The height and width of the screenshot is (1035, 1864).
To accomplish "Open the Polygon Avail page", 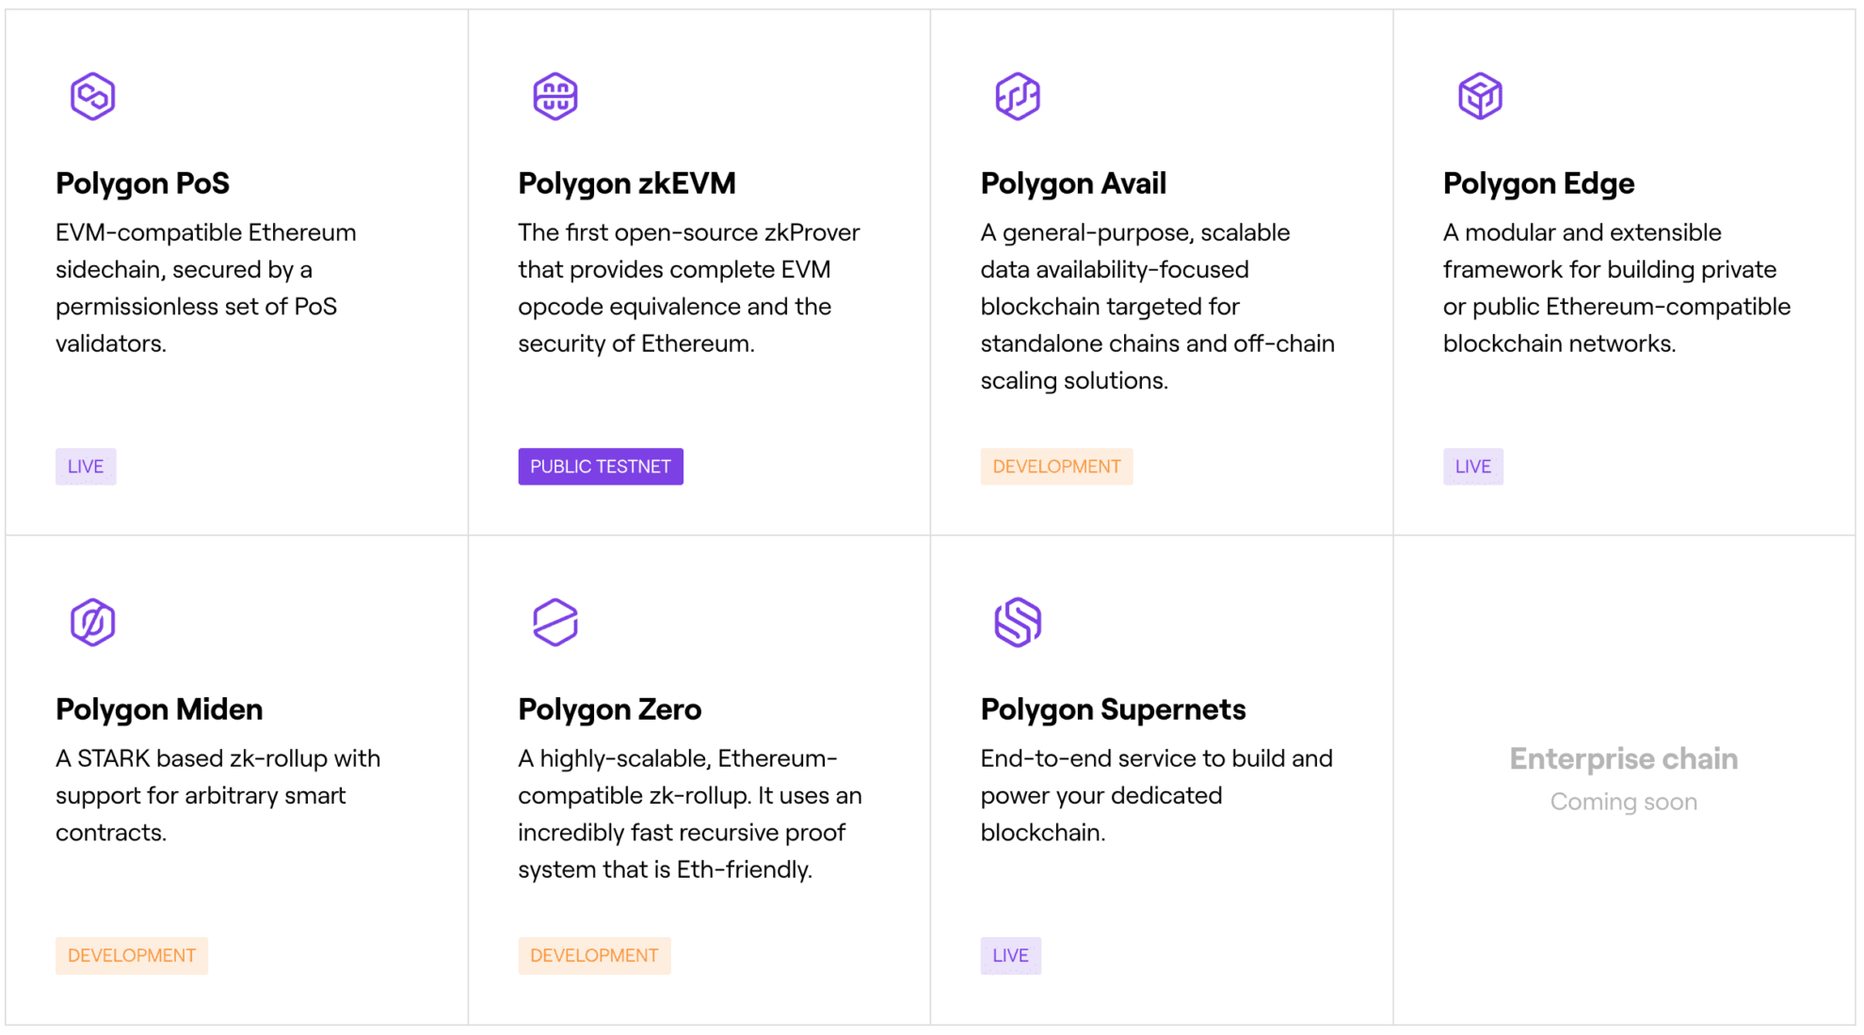I will pos(1072,183).
